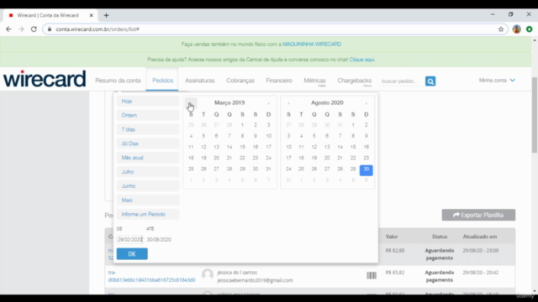This screenshot has width=538, height=302.
Task: Select day 1 in Agosto 2020 calendar
Action: (x=353, y=125)
